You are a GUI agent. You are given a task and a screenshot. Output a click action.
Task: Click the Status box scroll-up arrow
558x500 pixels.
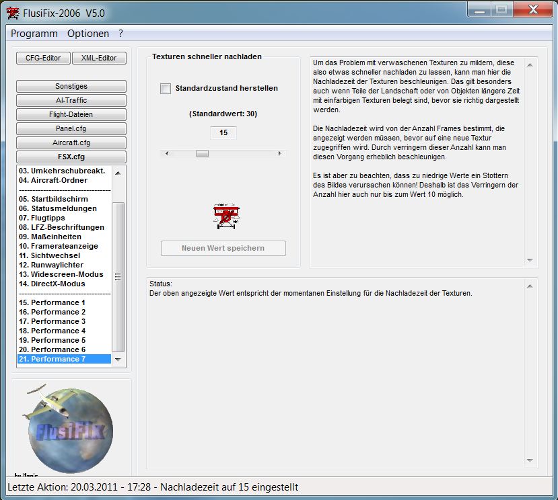[530, 286]
